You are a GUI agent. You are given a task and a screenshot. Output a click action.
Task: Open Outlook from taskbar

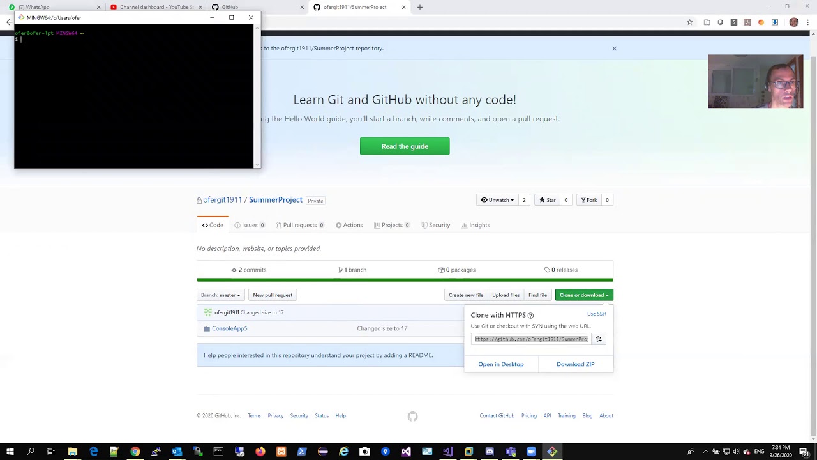tap(177, 452)
